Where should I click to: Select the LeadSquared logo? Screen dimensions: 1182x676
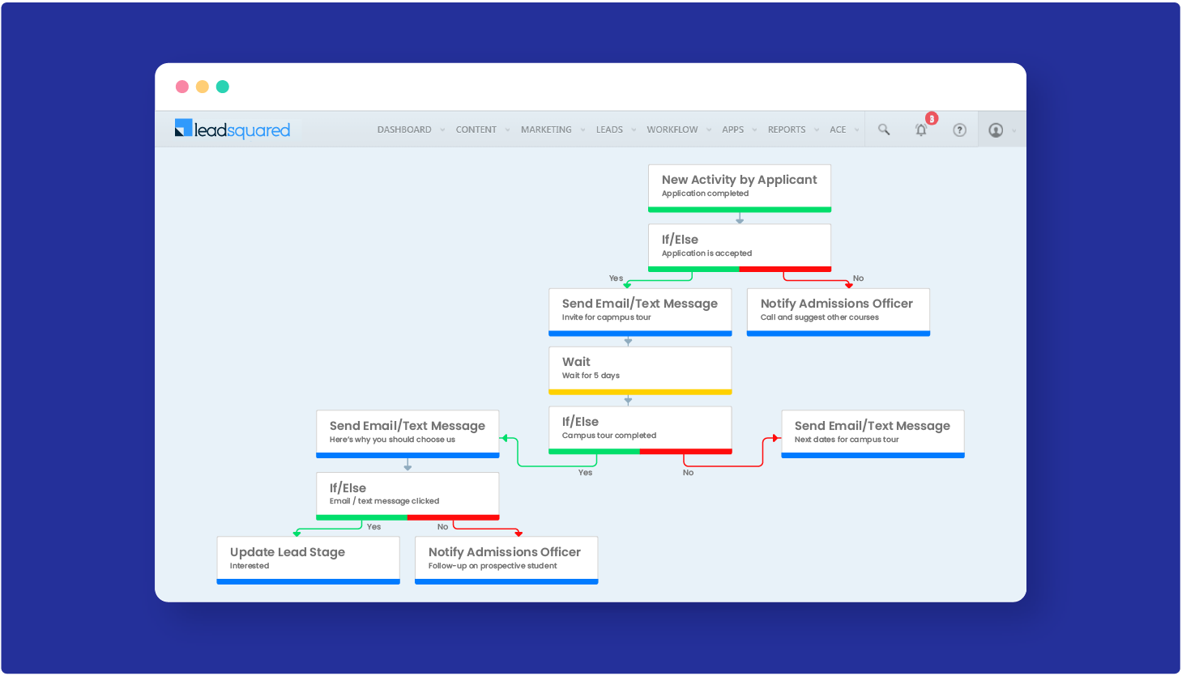point(233,129)
